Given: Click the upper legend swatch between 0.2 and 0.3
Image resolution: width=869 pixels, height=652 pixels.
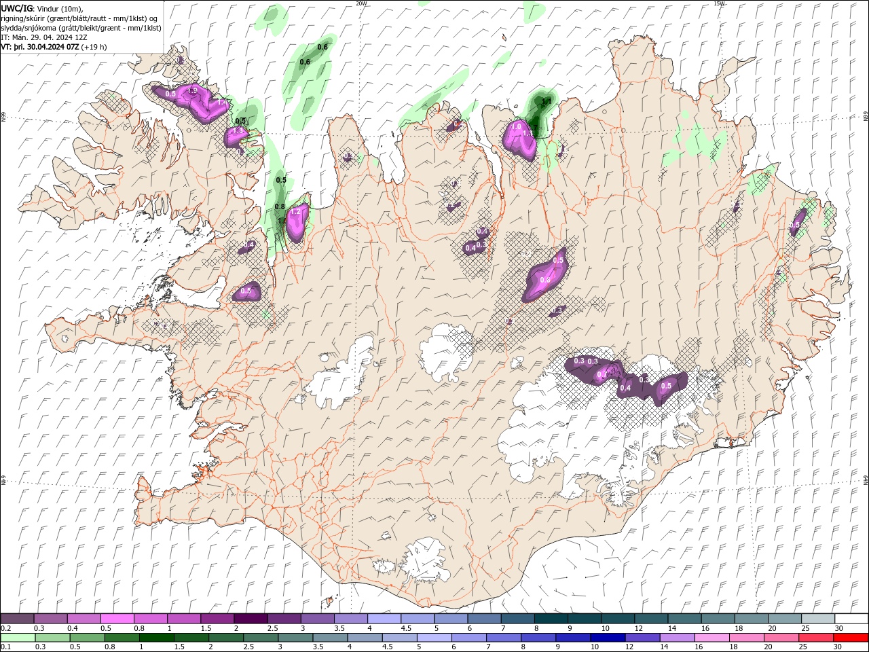Looking at the screenshot, I should click(x=17, y=619).
